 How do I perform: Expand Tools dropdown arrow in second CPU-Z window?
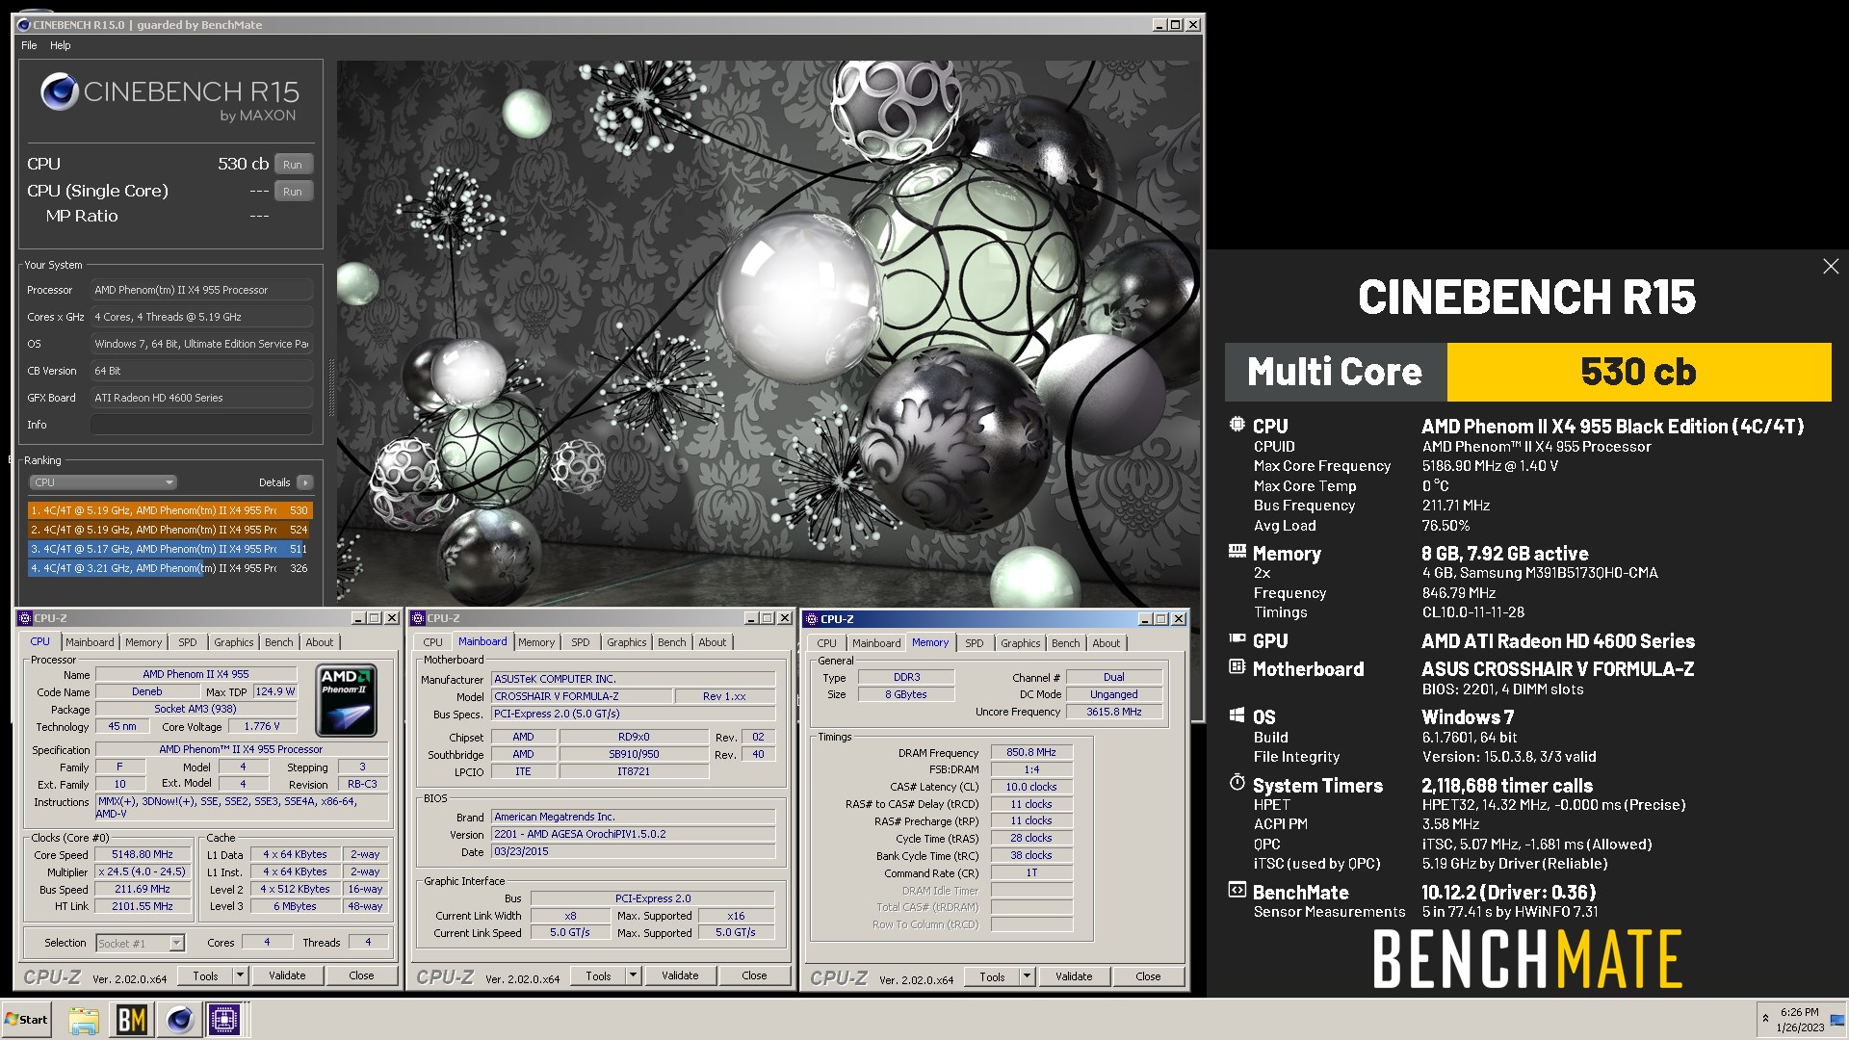tap(633, 975)
